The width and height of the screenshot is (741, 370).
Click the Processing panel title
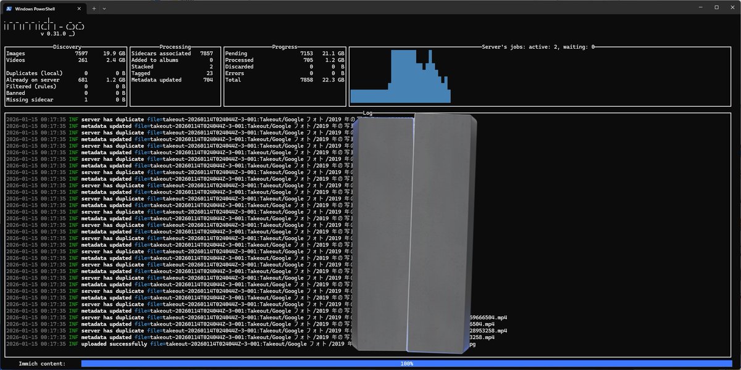pyautogui.click(x=175, y=47)
